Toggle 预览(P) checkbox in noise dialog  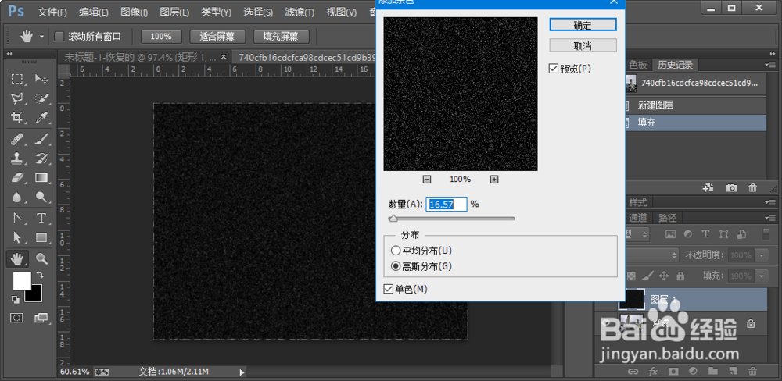pos(553,69)
